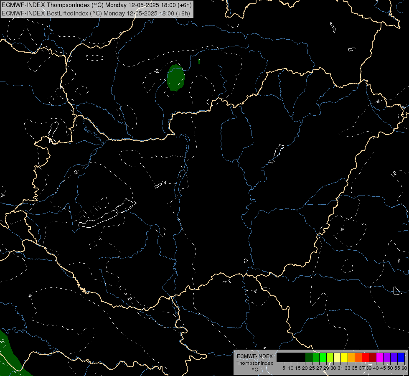The height and width of the screenshot is (376, 409).
Task: Click legend tick value 45
Action: click(383, 368)
